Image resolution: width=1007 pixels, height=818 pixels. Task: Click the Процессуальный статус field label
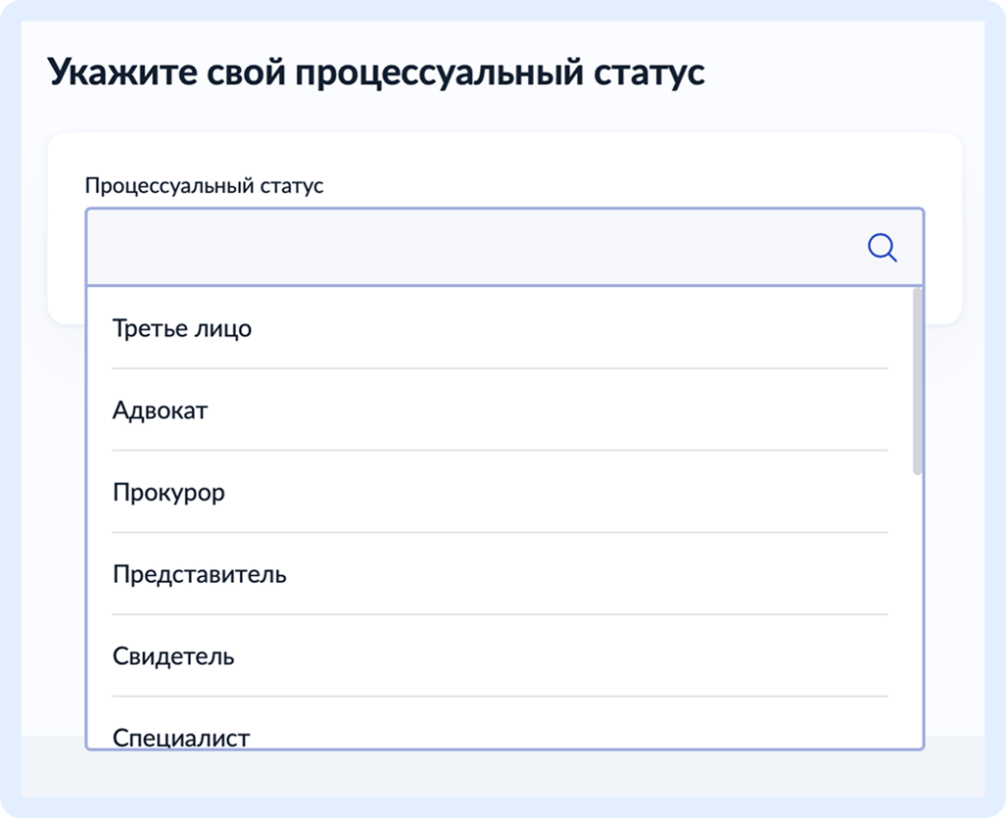click(x=204, y=186)
